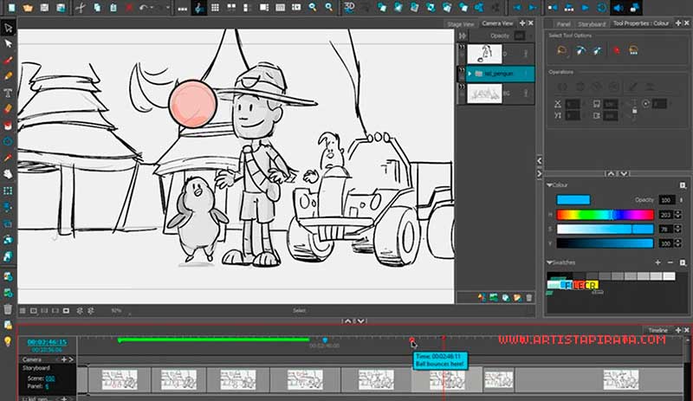Toggle the highlighted music note icon in toolbar

coord(199,8)
